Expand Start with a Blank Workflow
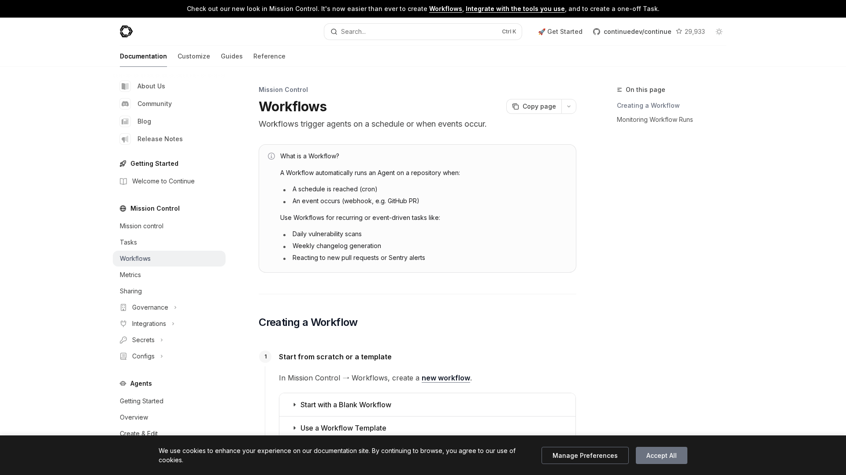 point(345,405)
